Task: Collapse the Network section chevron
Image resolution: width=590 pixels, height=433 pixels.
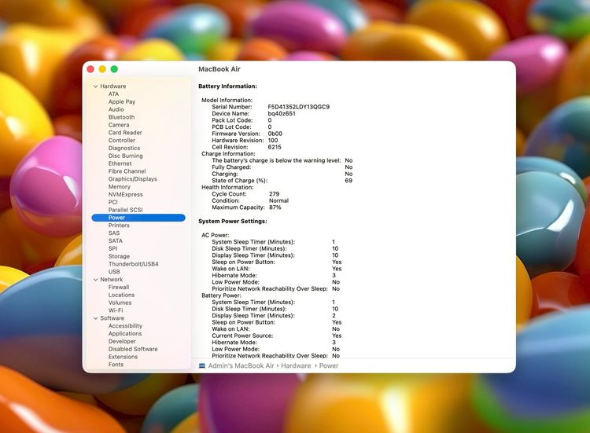Action: click(95, 280)
